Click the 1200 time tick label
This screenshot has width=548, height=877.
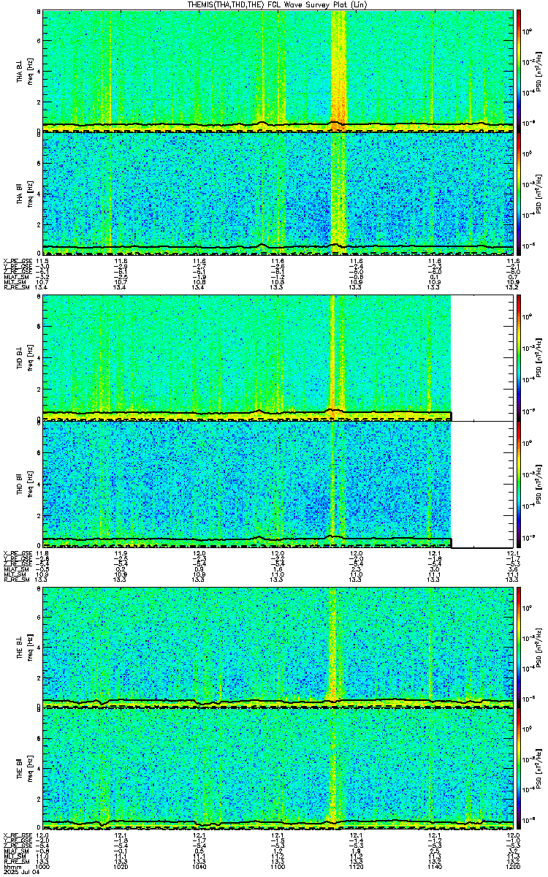pyautogui.click(x=512, y=867)
